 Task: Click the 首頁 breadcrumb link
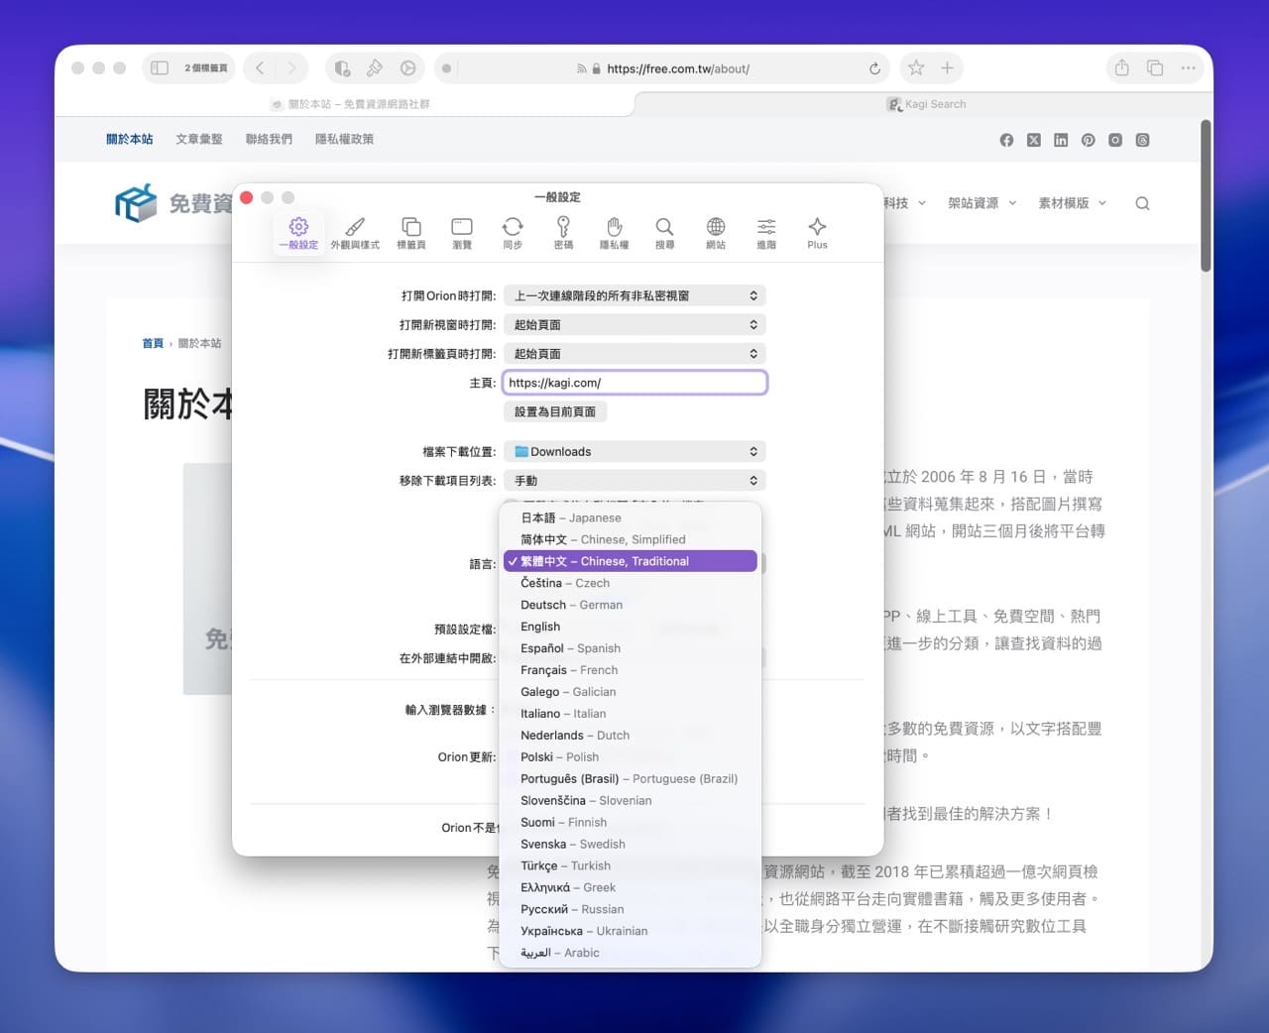153,343
